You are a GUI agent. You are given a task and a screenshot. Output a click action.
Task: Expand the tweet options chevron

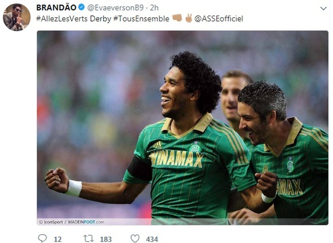point(323,8)
